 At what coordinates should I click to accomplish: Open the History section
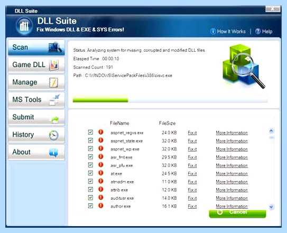coord(36,135)
